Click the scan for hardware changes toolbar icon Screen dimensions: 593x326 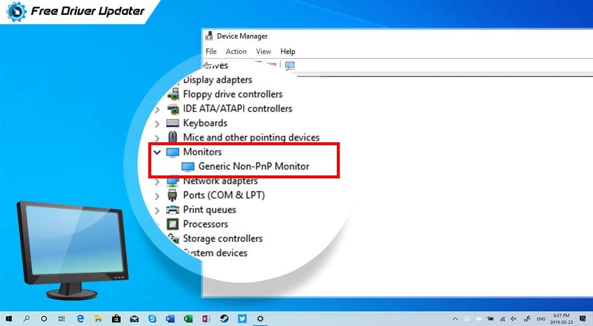(290, 66)
